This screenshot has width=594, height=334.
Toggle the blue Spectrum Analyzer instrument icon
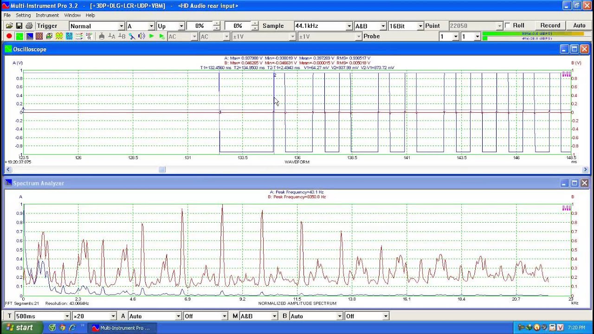29,36
